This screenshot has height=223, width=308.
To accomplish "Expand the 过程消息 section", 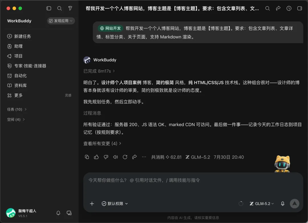I will pos(92,113).
